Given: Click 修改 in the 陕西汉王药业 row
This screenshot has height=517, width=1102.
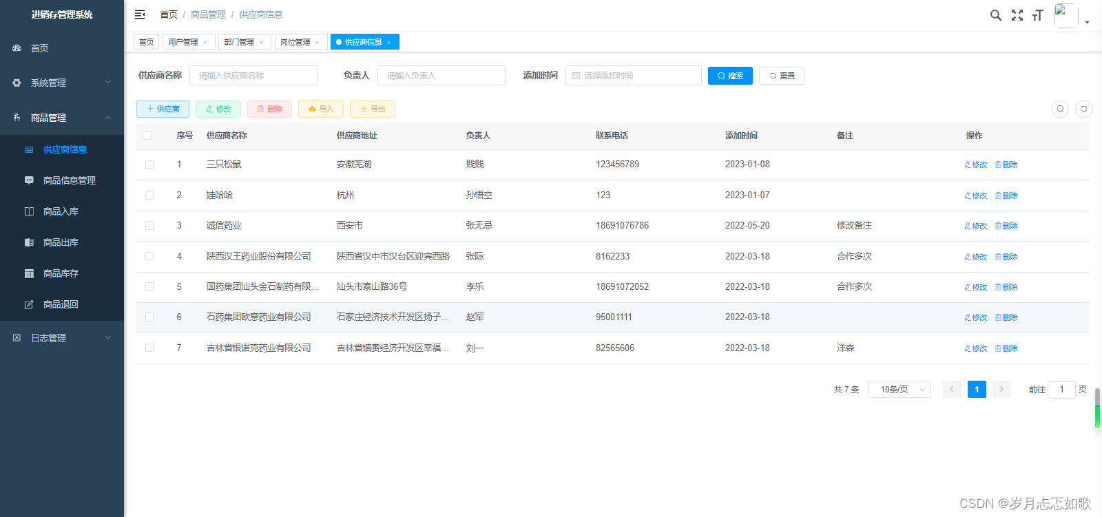Looking at the screenshot, I should coord(976,257).
